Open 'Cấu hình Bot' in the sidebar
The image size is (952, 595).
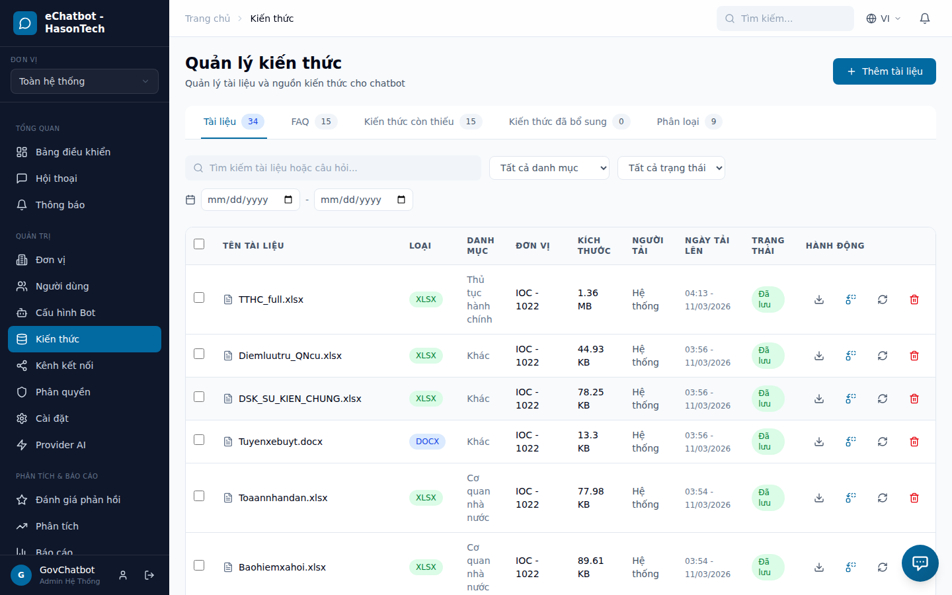pyautogui.click(x=65, y=313)
